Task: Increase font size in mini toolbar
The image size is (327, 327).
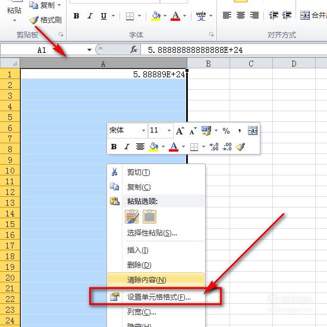Action: point(180,131)
